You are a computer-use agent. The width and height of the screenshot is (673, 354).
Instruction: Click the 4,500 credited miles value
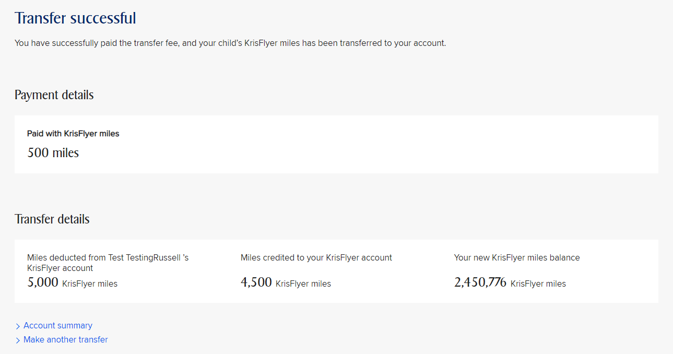[256, 283]
